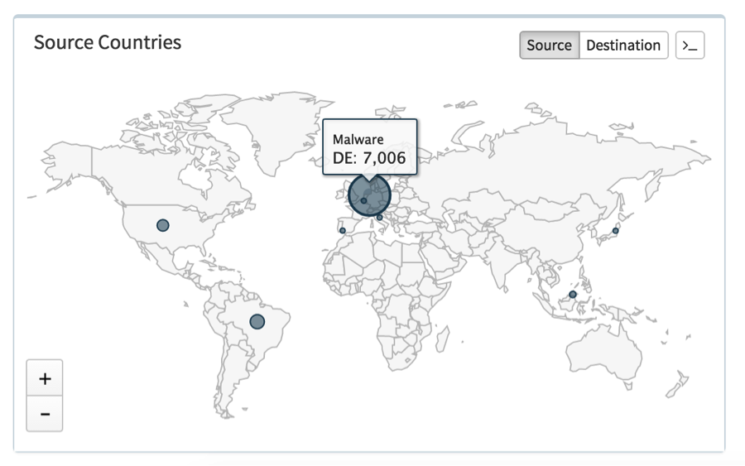Switch map view to Source
745x466 pixels.
click(549, 46)
